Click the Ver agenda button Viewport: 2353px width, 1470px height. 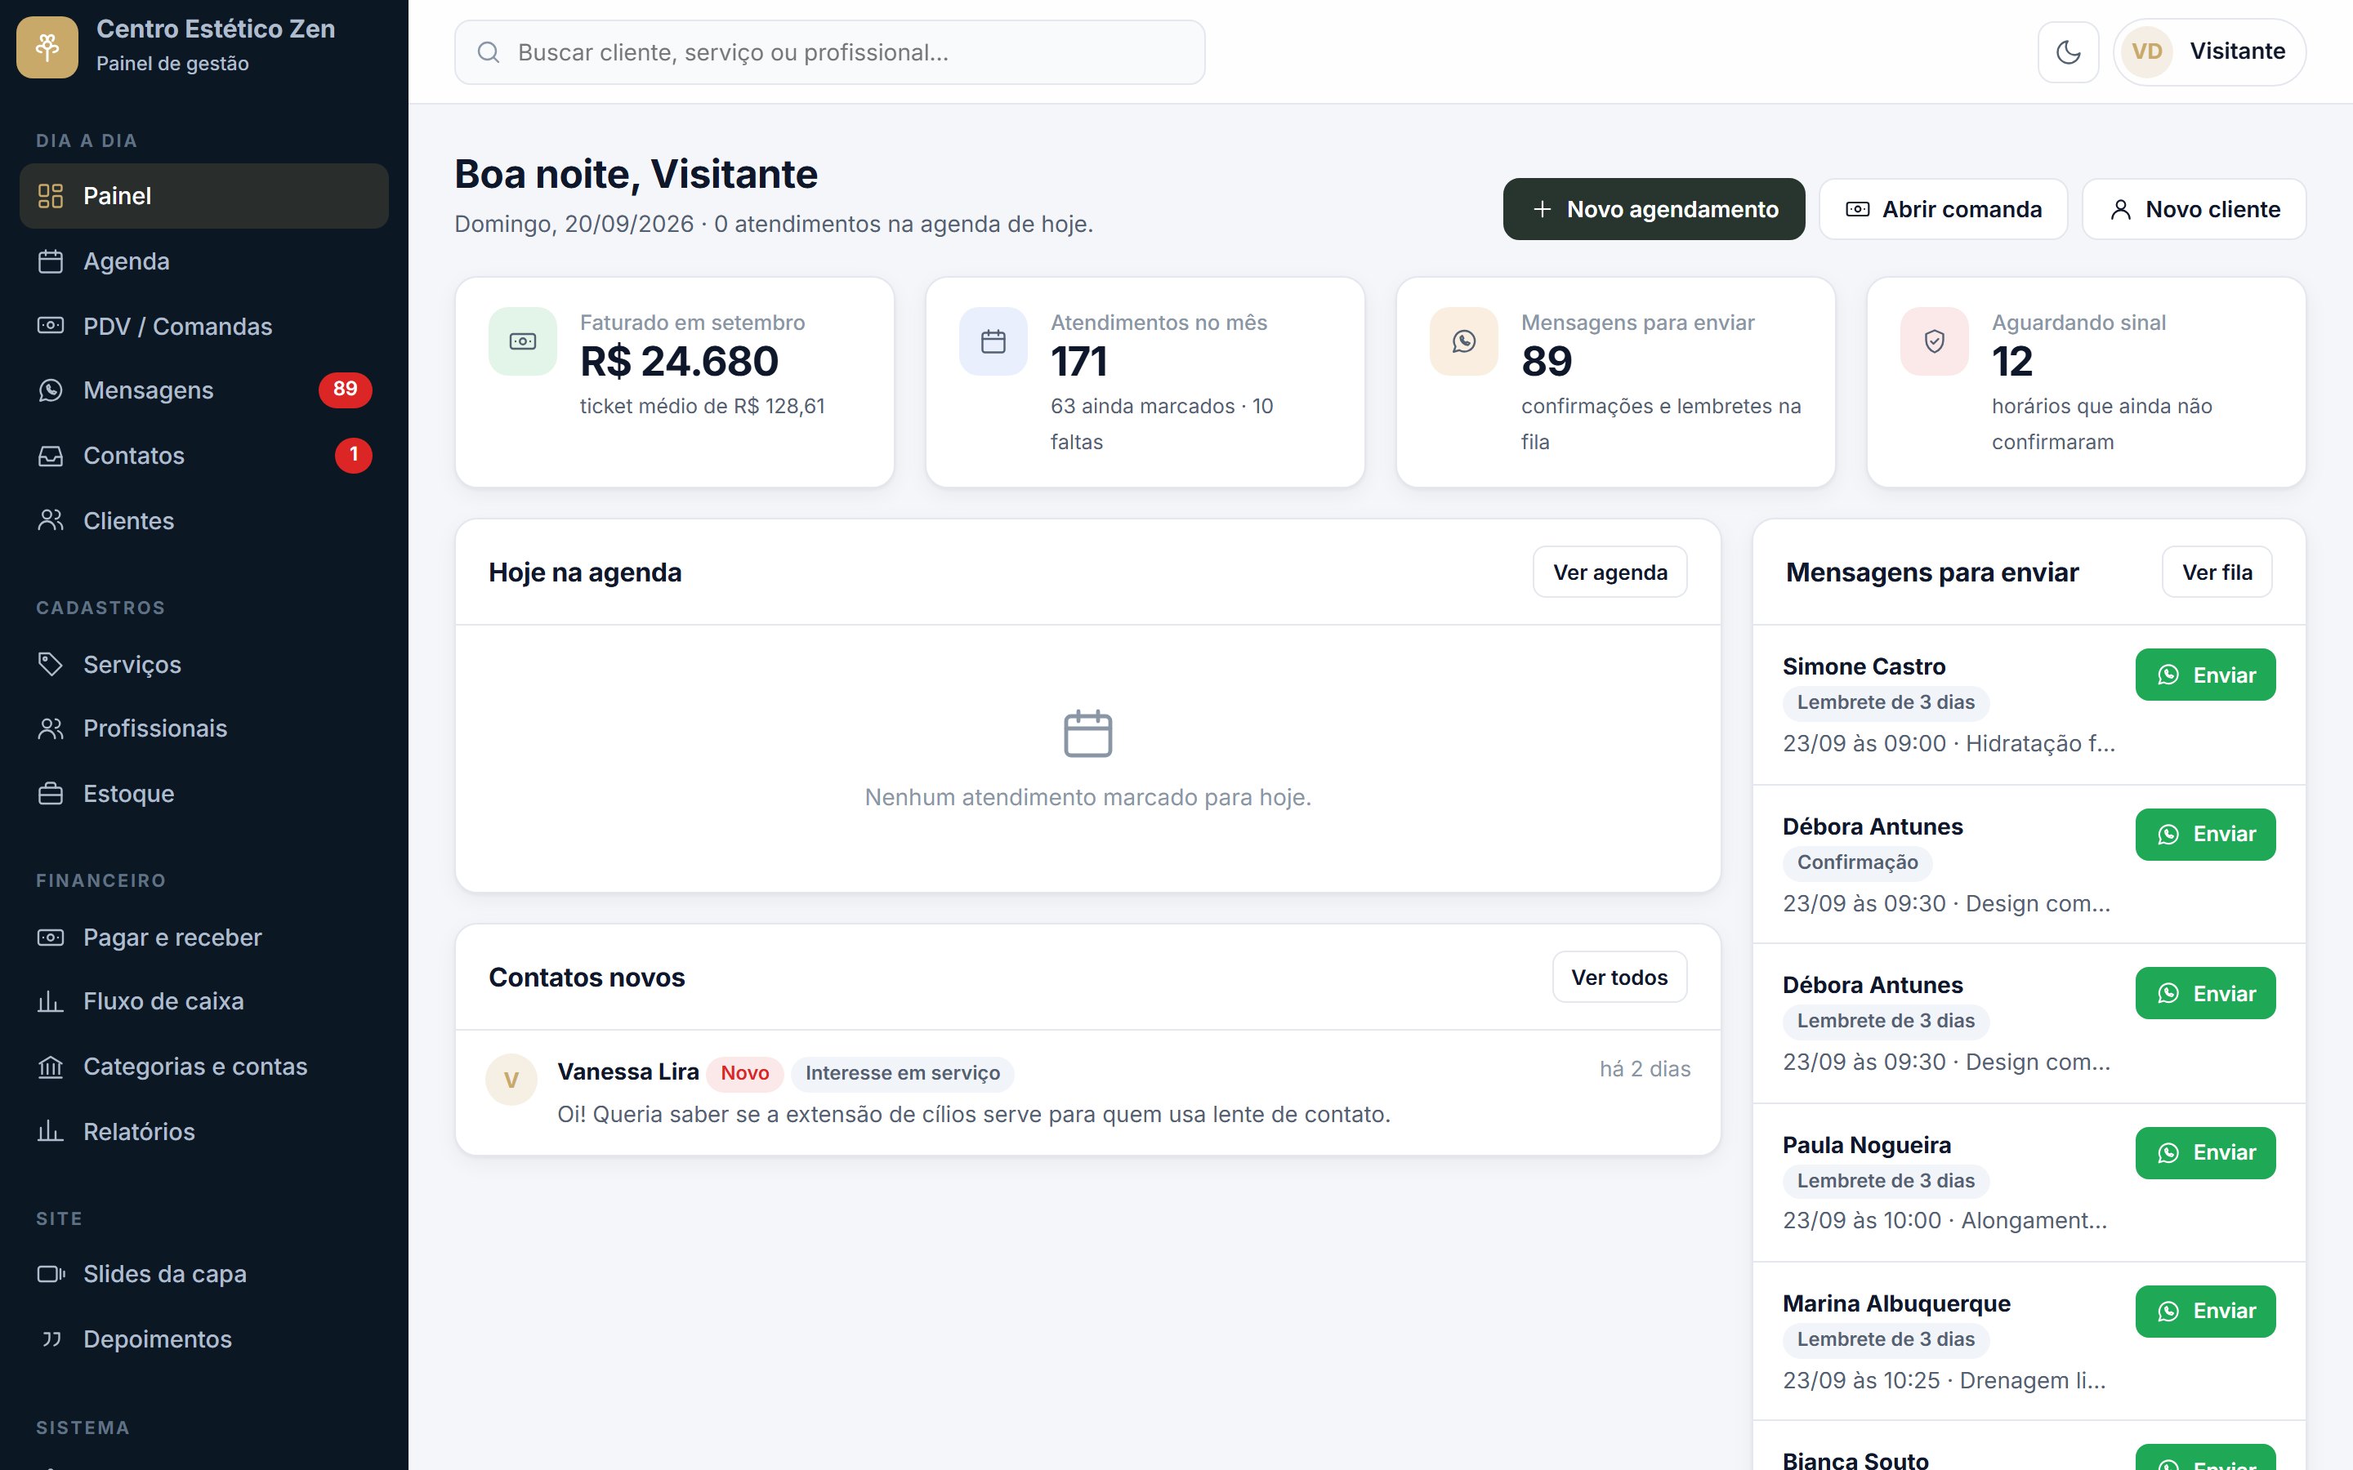(1610, 572)
